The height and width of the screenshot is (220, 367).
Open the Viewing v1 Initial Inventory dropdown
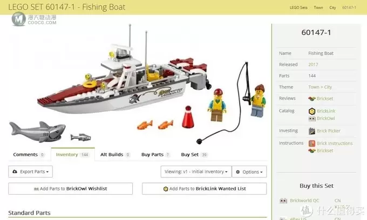[196, 172]
